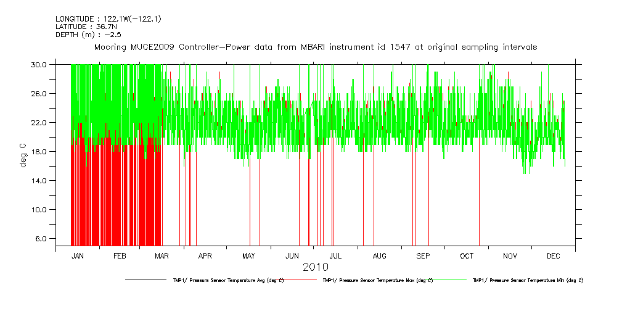Click the Pressure Sensor Temperature Min legend entry

coord(528,280)
